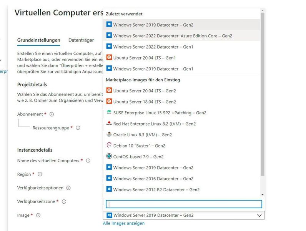The width and height of the screenshot is (306, 231).
Task: Click Ubuntu icon of Ubuntu Server 20.04 Gen1
Action: 109,57
